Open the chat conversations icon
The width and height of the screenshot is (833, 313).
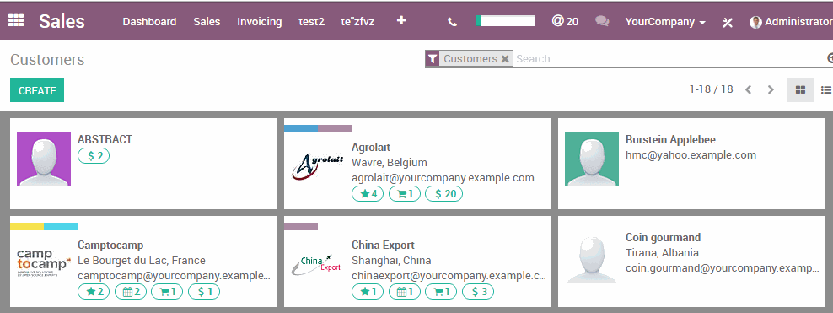[x=602, y=21]
